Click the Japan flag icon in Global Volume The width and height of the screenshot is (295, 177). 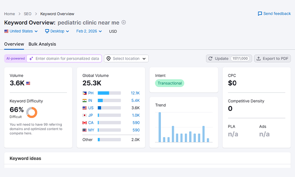85,115
